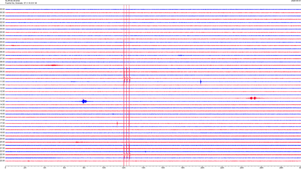Select the 11:00 trace time label
Image resolution: width=301 pixels, height=169 pixels.
pos(3,82)
